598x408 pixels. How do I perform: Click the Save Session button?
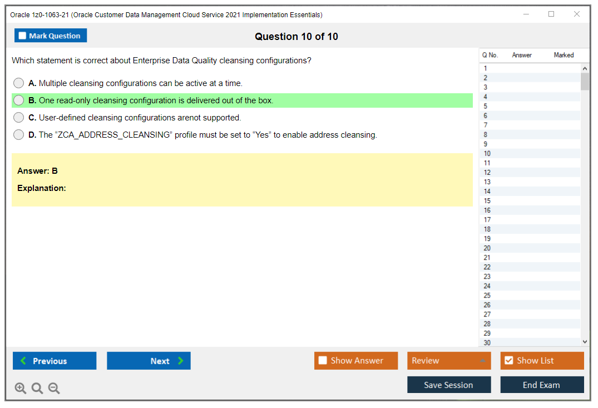449,384
